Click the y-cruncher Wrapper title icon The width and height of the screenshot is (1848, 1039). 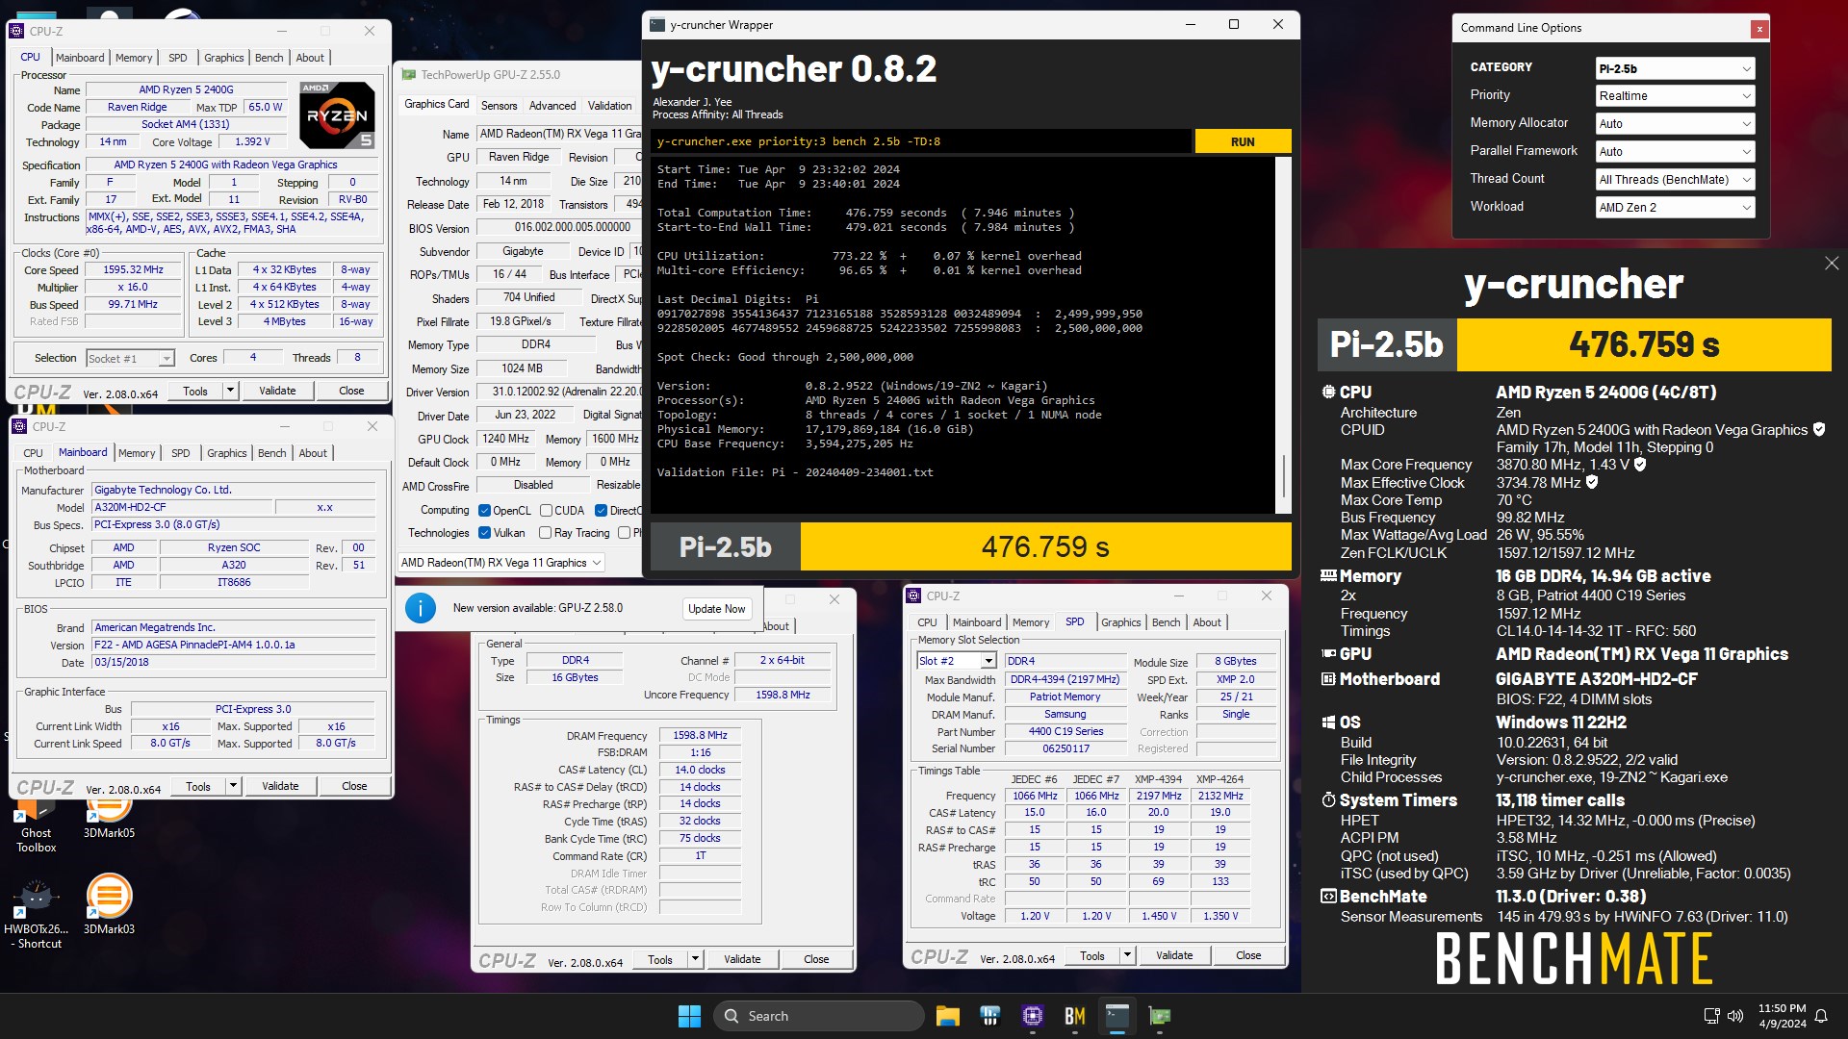coord(656,25)
